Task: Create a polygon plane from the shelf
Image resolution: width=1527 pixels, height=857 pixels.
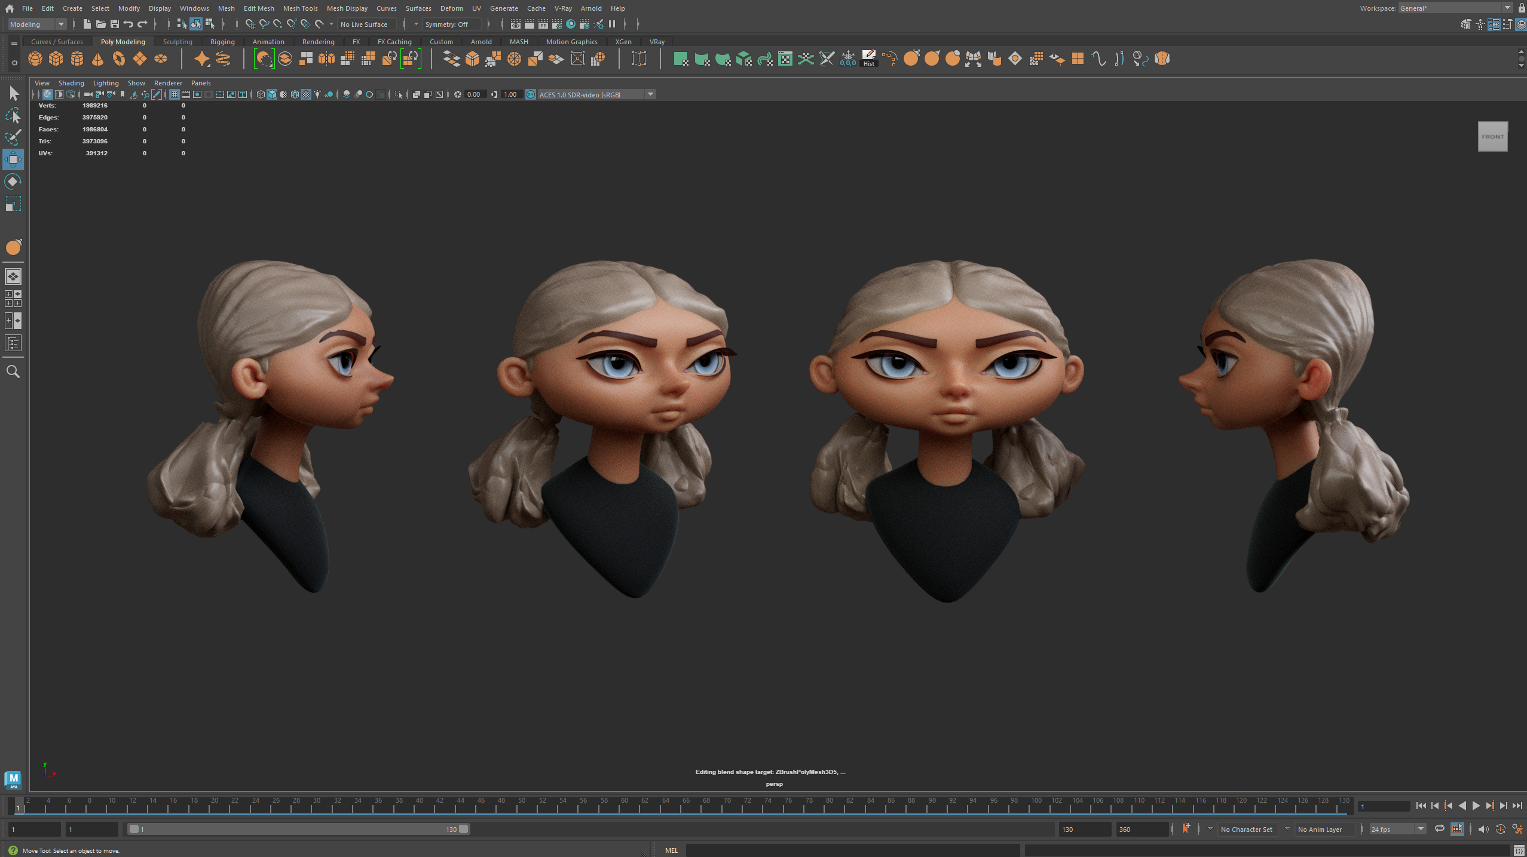Action: tap(140, 59)
